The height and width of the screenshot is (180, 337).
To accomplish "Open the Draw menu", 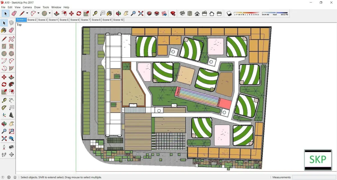I will pyautogui.click(x=37, y=7).
